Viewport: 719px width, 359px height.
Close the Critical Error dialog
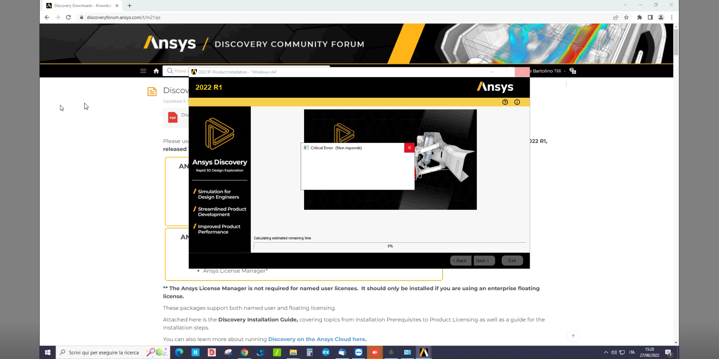pos(409,148)
